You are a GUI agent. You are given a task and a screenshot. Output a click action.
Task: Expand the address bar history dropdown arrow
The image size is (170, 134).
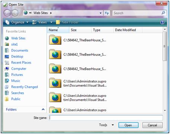click(x=101, y=13)
